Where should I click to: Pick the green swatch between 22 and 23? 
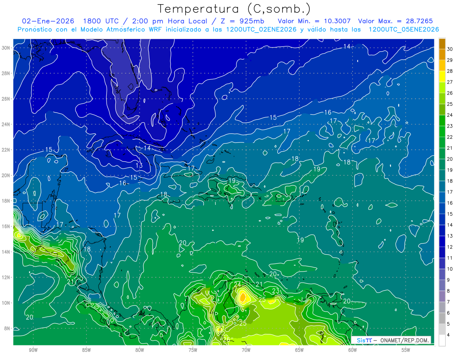tap(442, 131)
